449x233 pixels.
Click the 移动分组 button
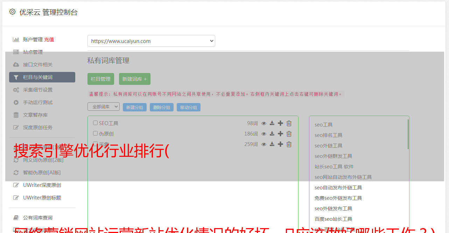click(189, 107)
